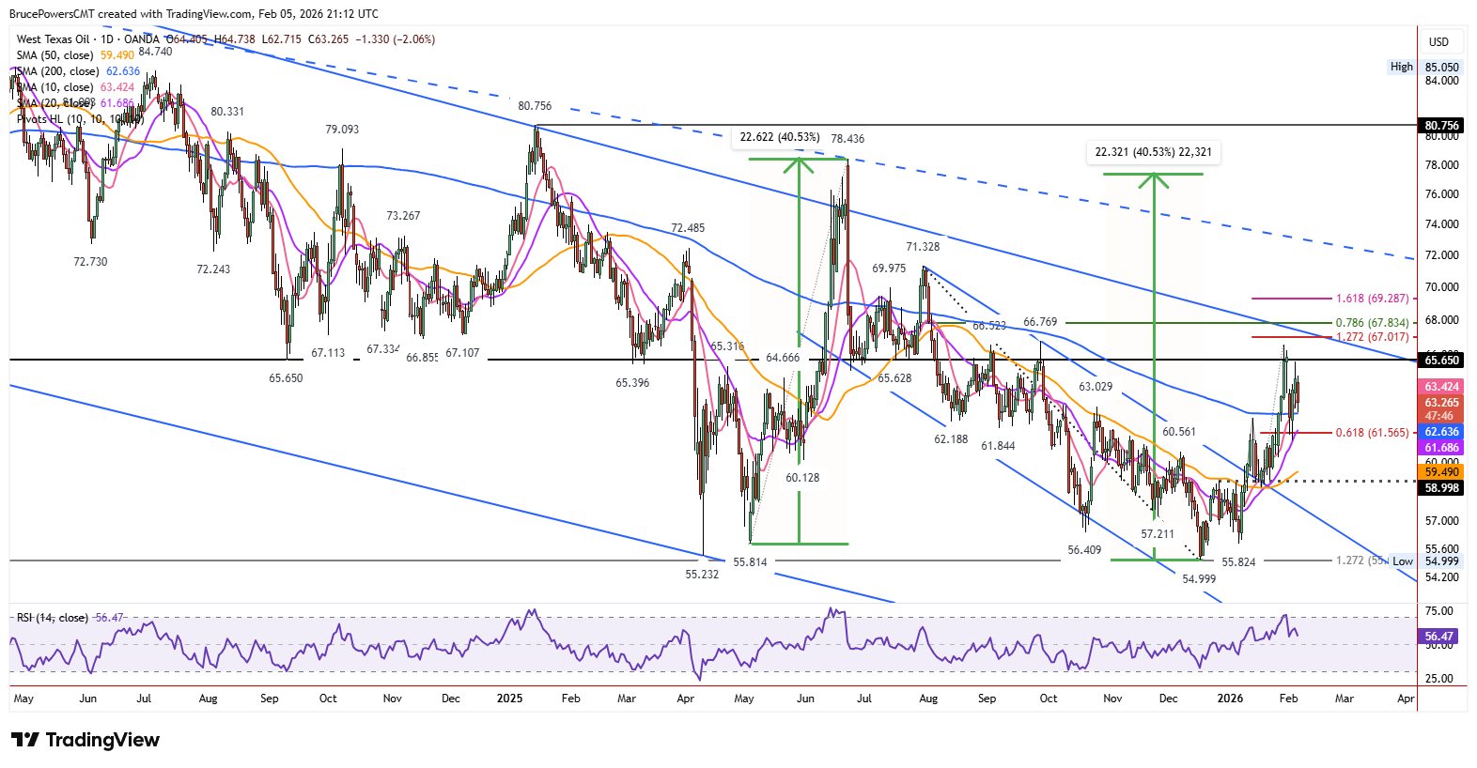Click the 55.814 pivot low label
Screen dimensions: 1477x768
[x=750, y=562]
